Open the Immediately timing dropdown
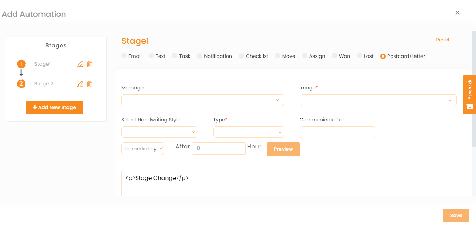This screenshot has width=476, height=229. [142, 148]
